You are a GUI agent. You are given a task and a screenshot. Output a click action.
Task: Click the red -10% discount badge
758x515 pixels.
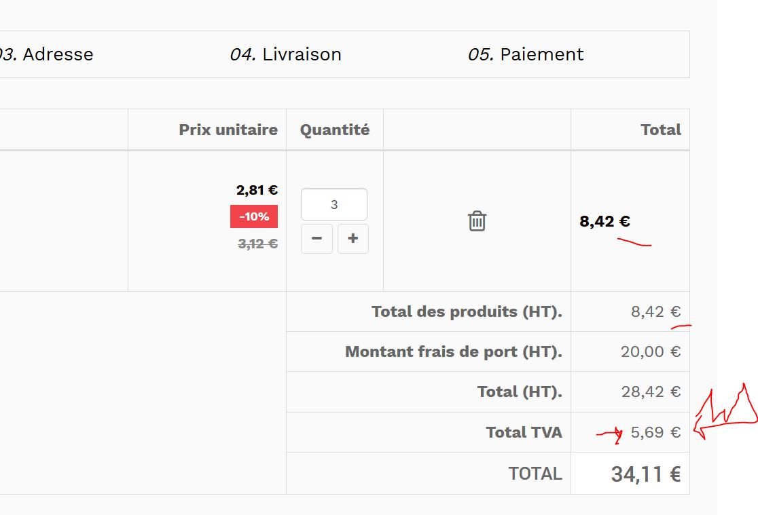[254, 216]
